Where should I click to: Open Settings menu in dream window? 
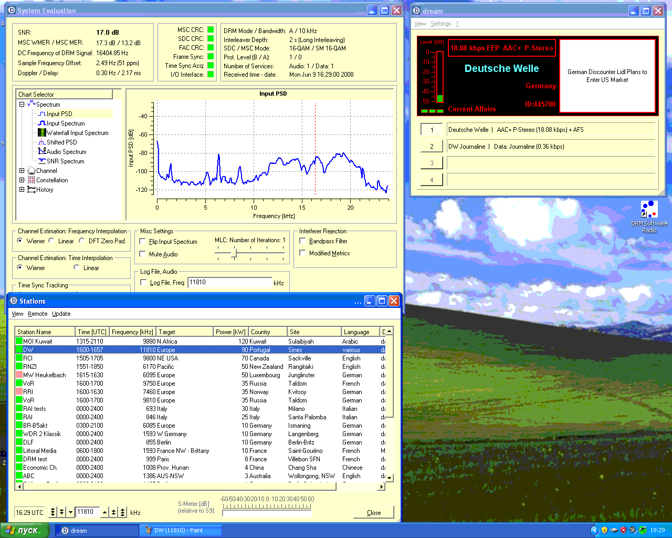click(x=441, y=24)
